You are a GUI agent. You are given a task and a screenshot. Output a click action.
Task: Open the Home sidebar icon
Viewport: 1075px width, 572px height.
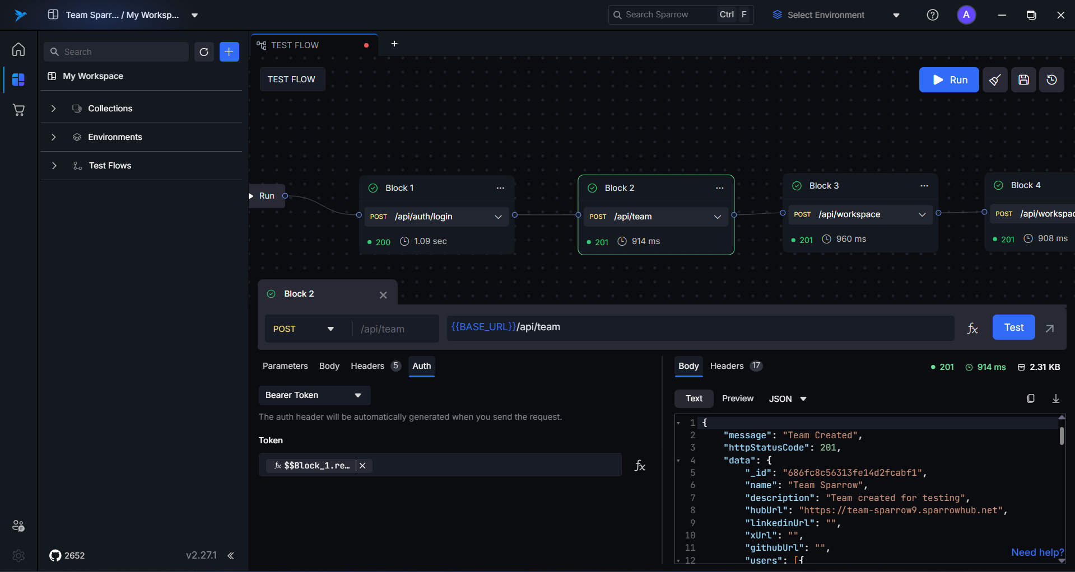point(18,49)
